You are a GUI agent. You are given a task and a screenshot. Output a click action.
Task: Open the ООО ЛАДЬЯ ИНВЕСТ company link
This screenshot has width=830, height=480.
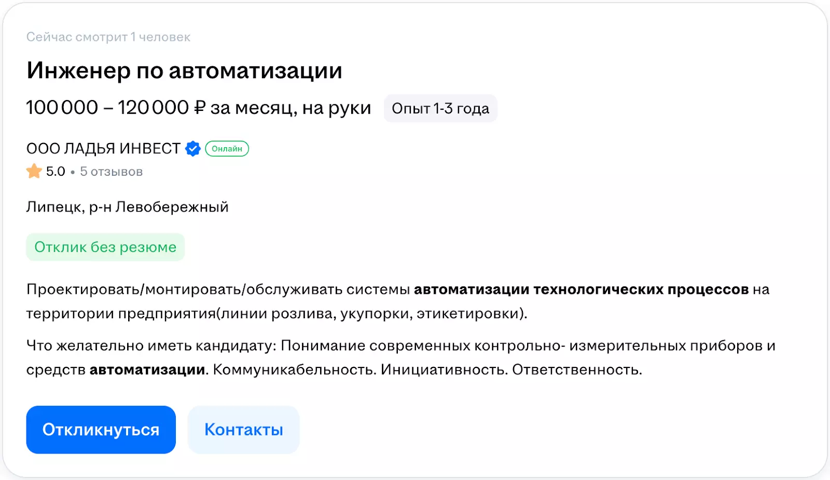click(103, 149)
